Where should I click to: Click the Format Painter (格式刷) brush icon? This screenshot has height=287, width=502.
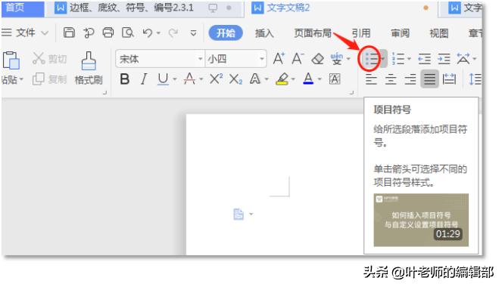pos(89,60)
